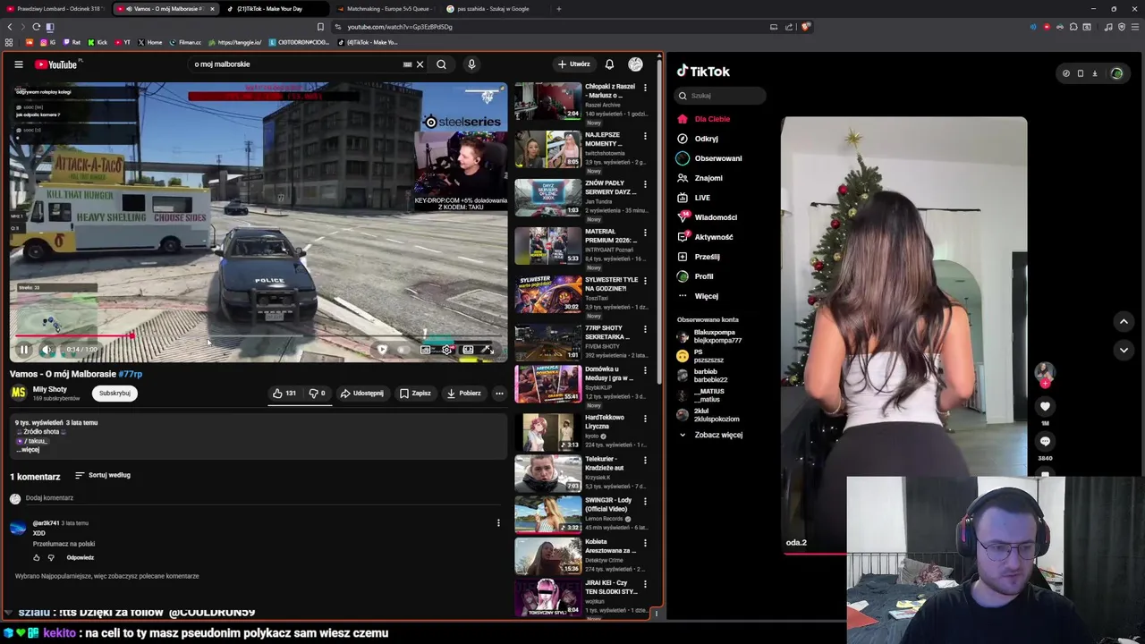Image resolution: width=1145 pixels, height=644 pixels.
Task: Switch to Prawdziwy Lombard browser tab
Action: (55, 9)
